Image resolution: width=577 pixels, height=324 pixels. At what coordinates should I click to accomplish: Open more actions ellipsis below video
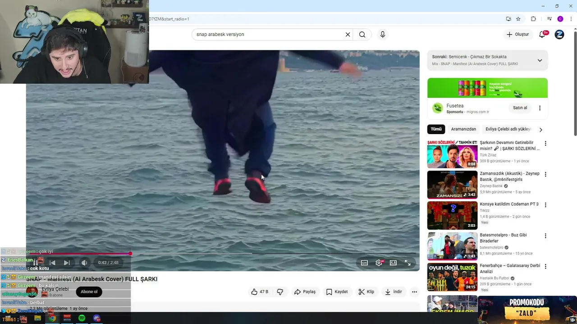coord(414,292)
